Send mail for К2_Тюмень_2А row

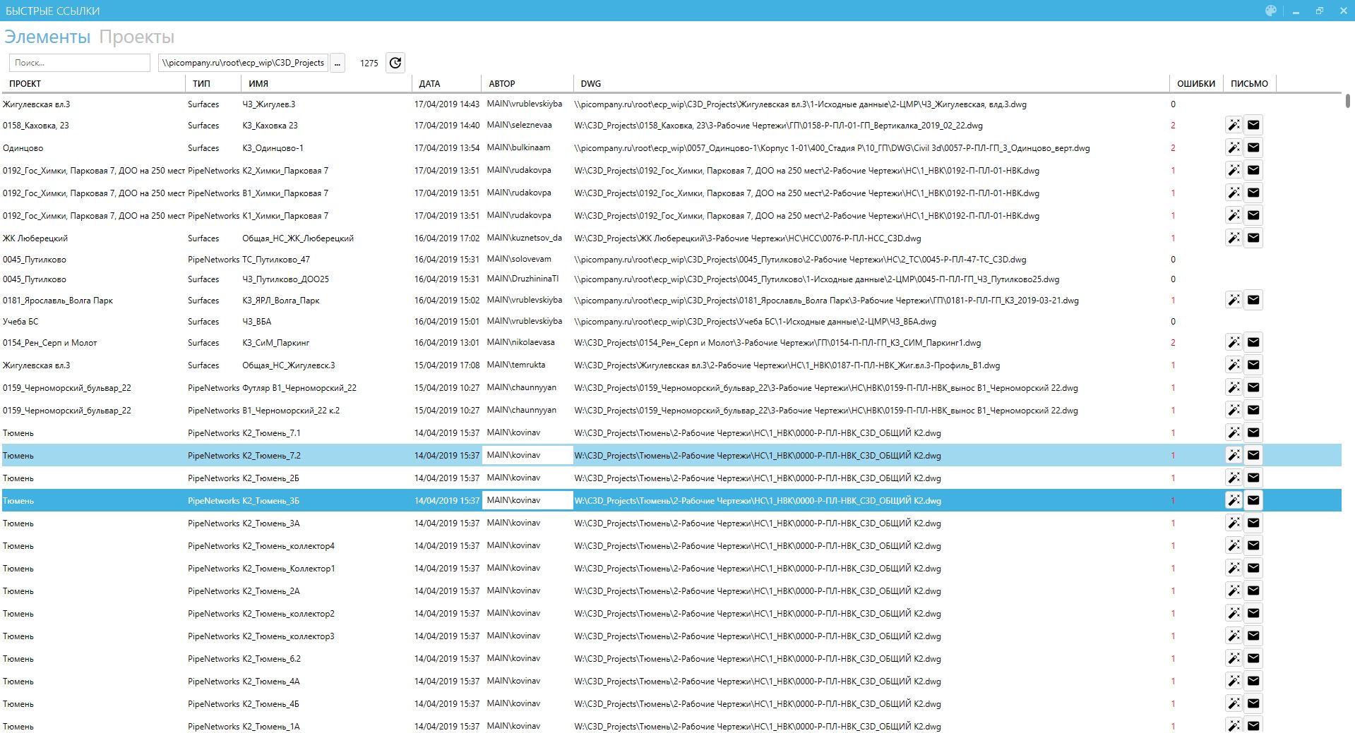coord(1253,590)
